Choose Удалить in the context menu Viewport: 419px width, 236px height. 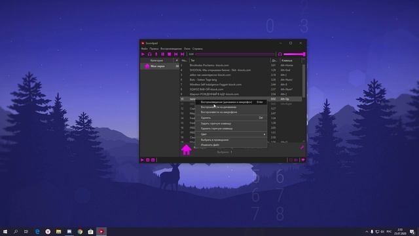coord(231,118)
